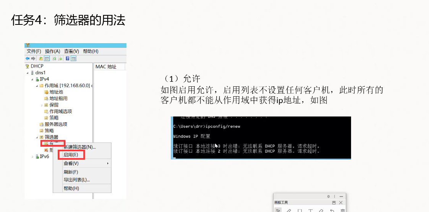Select the eraser tool in 画板工具

click(321, 210)
